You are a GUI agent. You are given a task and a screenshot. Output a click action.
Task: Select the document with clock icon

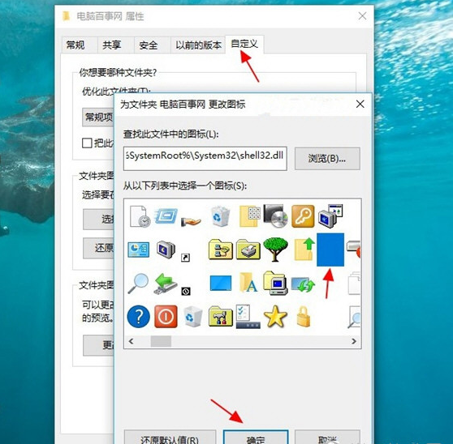point(140,216)
